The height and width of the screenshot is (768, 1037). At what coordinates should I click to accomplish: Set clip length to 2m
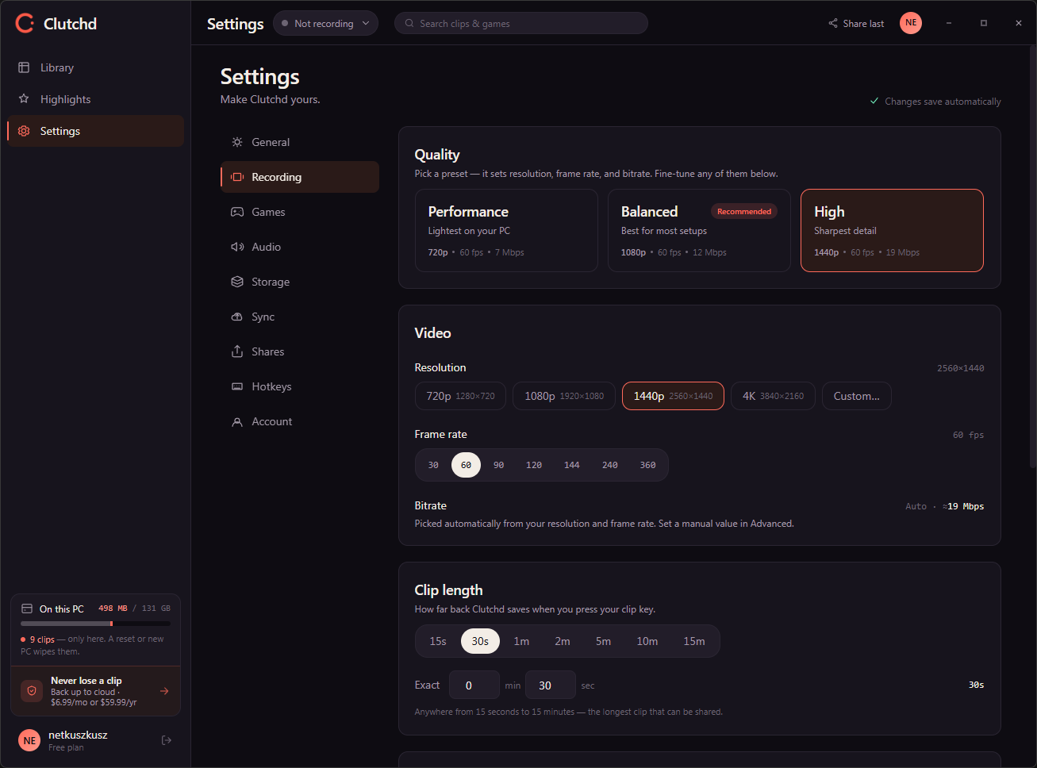[x=563, y=641]
